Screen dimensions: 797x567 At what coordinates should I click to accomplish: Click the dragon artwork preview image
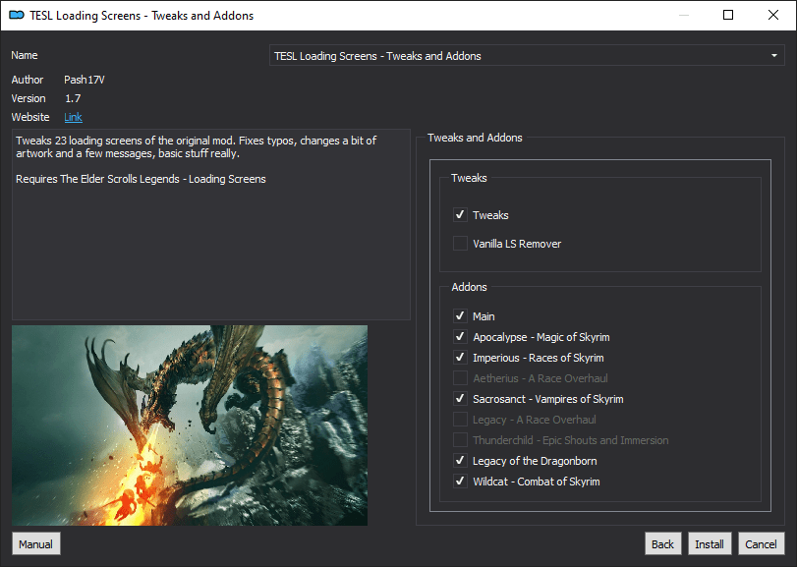[x=190, y=425]
